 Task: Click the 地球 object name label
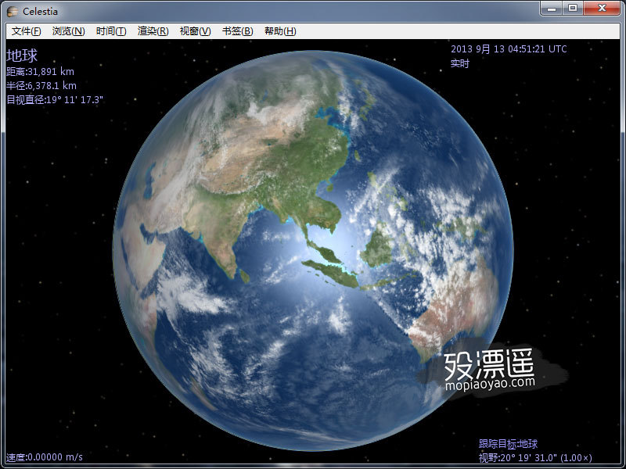point(22,55)
